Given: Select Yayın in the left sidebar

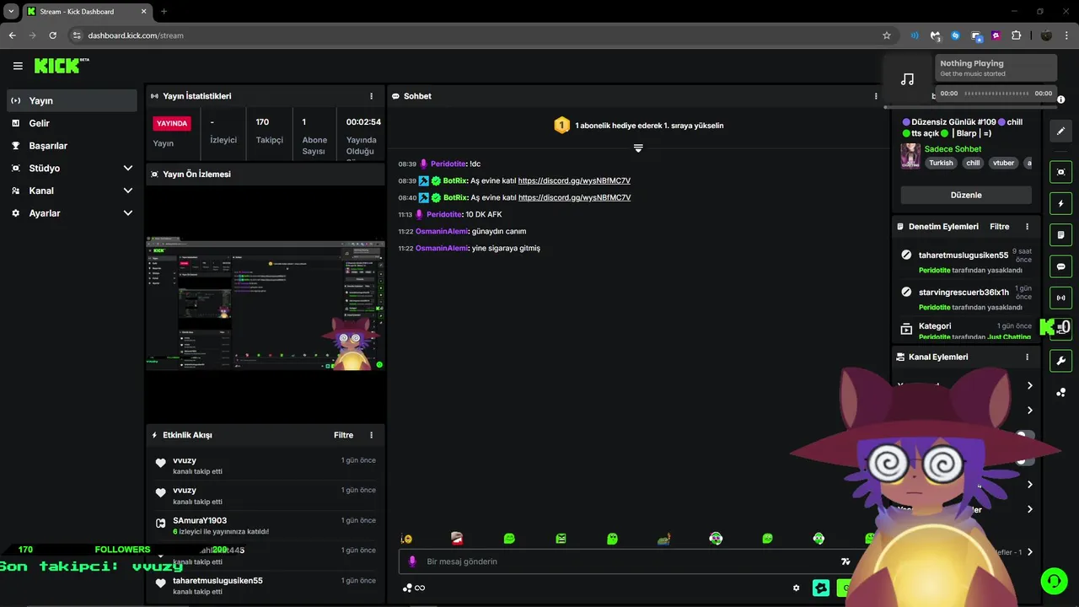Looking at the screenshot, I should [x=72, y=100].
